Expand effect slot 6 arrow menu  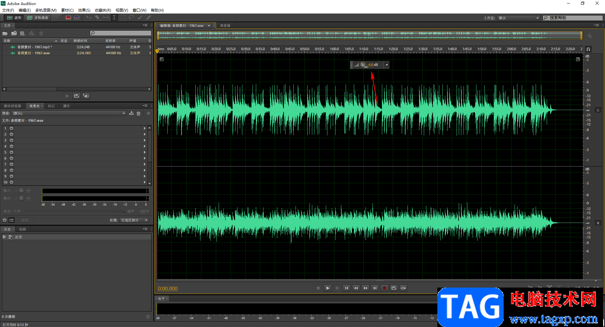145,158
